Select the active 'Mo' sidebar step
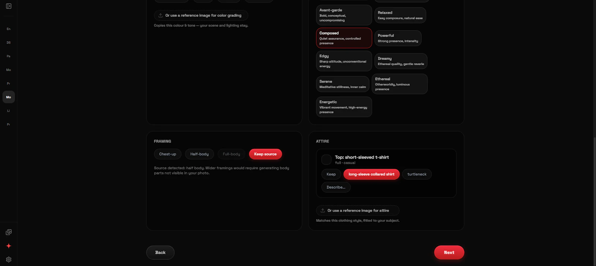 [x=9, y=97]
